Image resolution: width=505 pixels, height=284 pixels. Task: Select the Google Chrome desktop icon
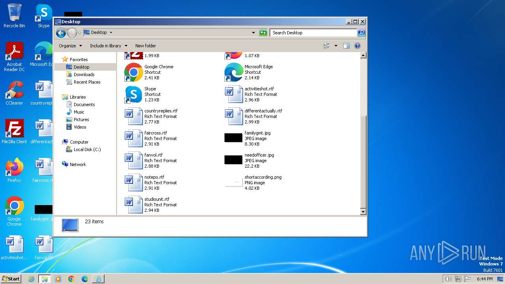tap(14, 212)
